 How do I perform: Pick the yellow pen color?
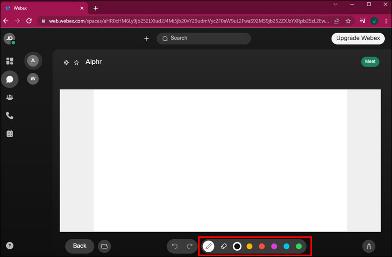tap(249, 246)
